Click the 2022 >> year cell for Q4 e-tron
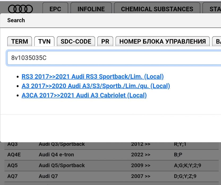 coord(141,155)
